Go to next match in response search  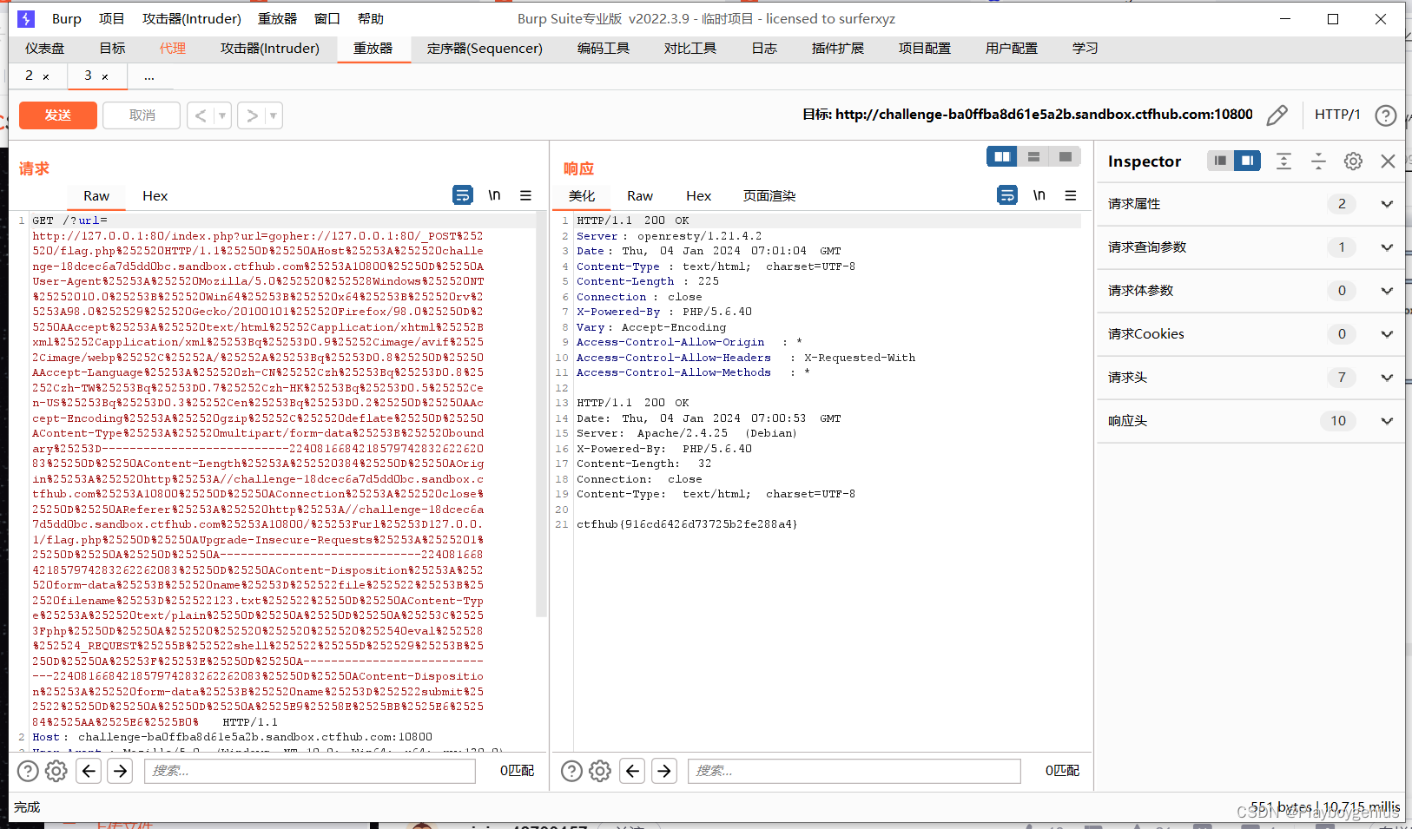[x=664, y=771]
